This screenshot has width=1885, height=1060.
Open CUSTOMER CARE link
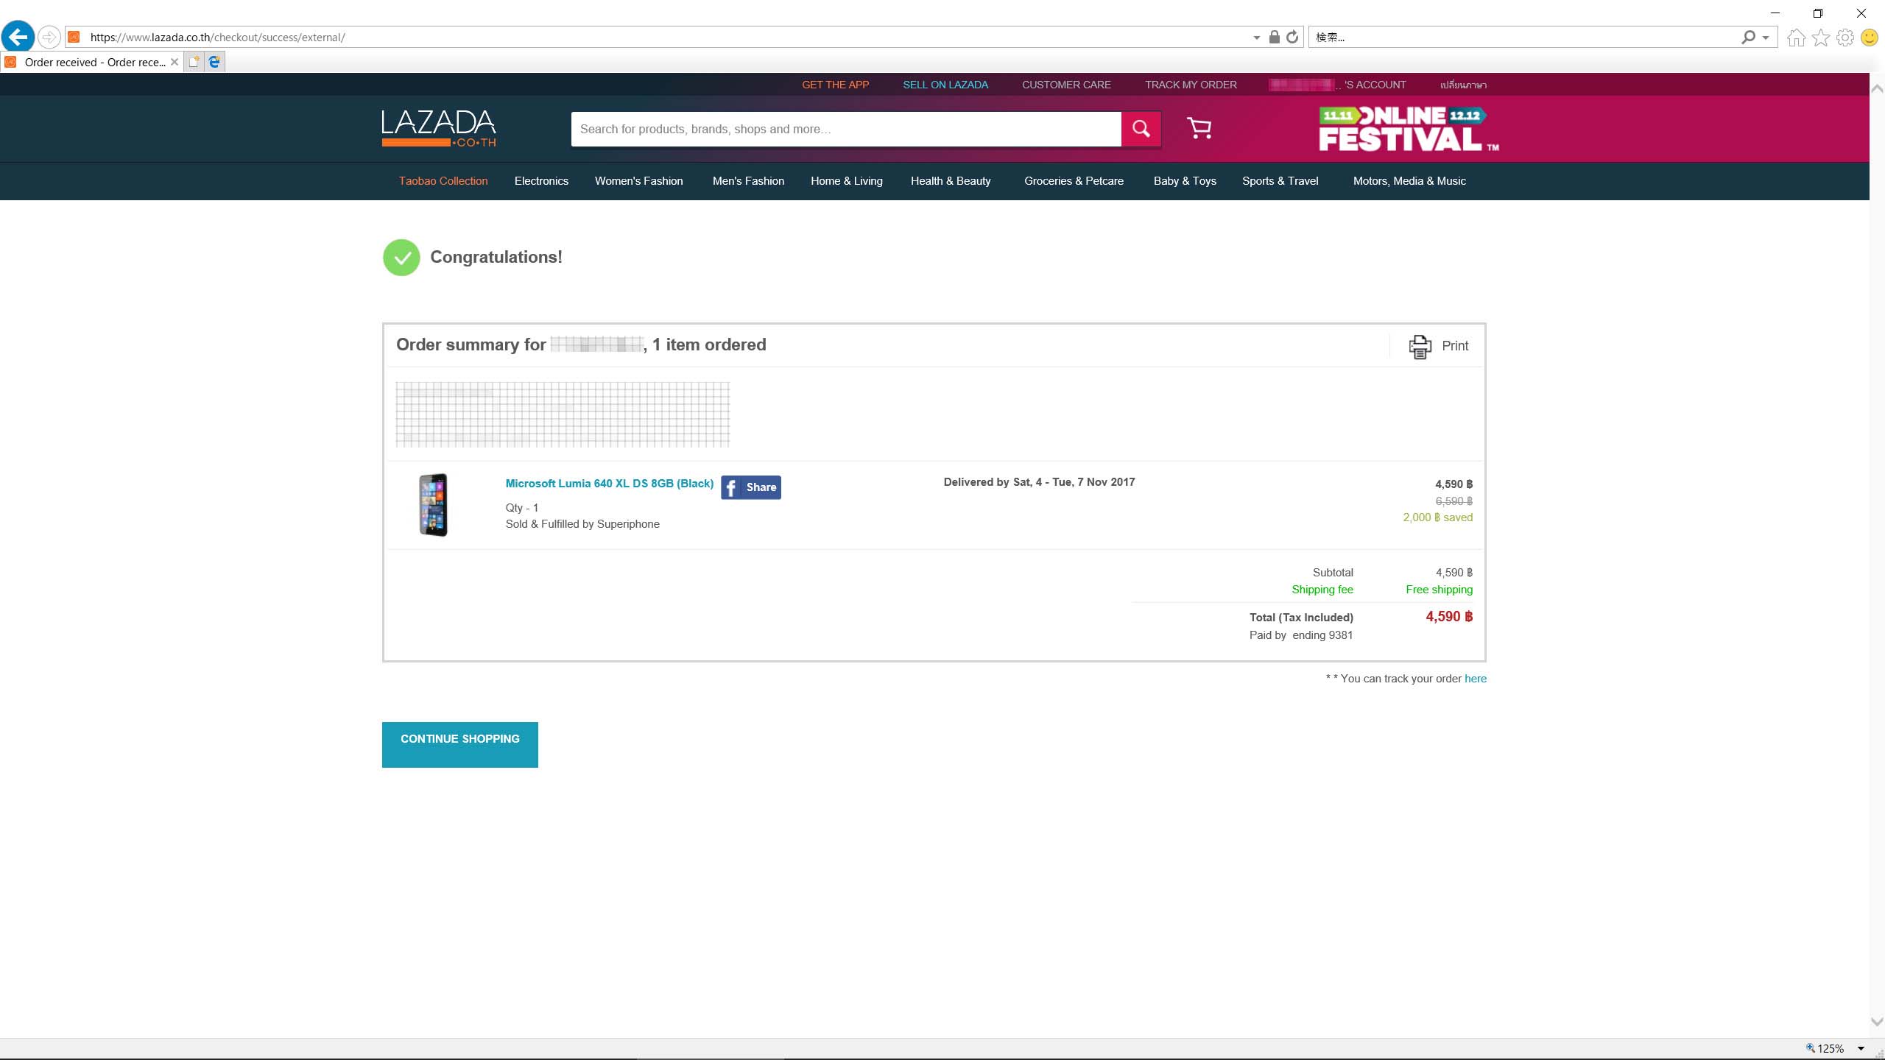[x=1066, y=85]
